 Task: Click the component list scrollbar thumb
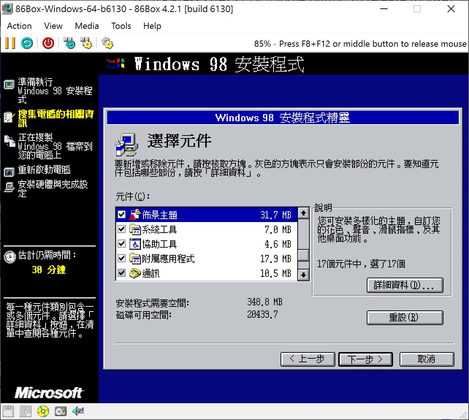304,255
